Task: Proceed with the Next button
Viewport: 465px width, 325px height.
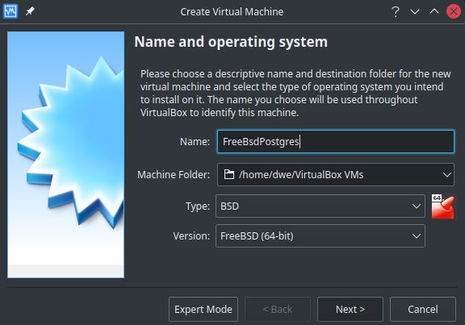Action: 350,309
